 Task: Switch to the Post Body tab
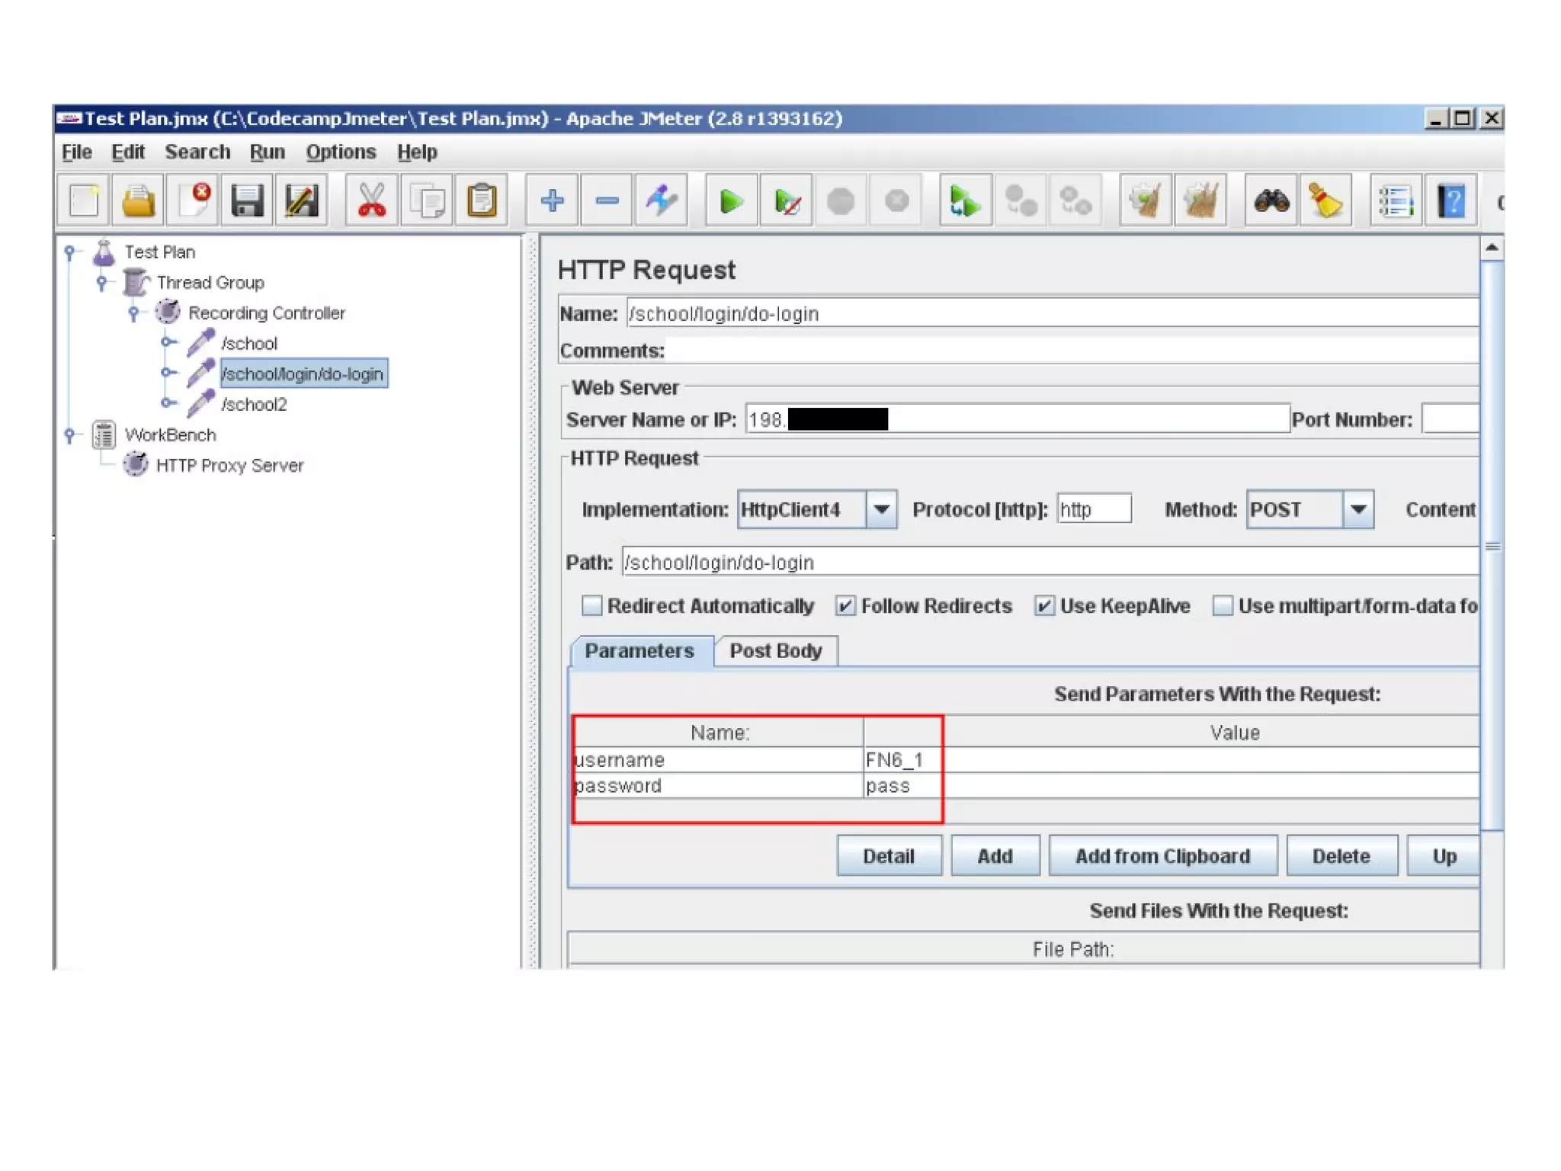point(775,651)
